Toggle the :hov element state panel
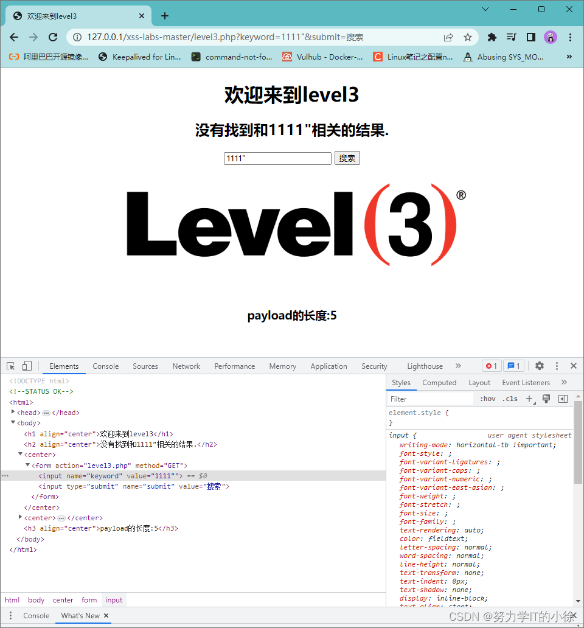Screen dimensions: 584x628 pos(487,399)
